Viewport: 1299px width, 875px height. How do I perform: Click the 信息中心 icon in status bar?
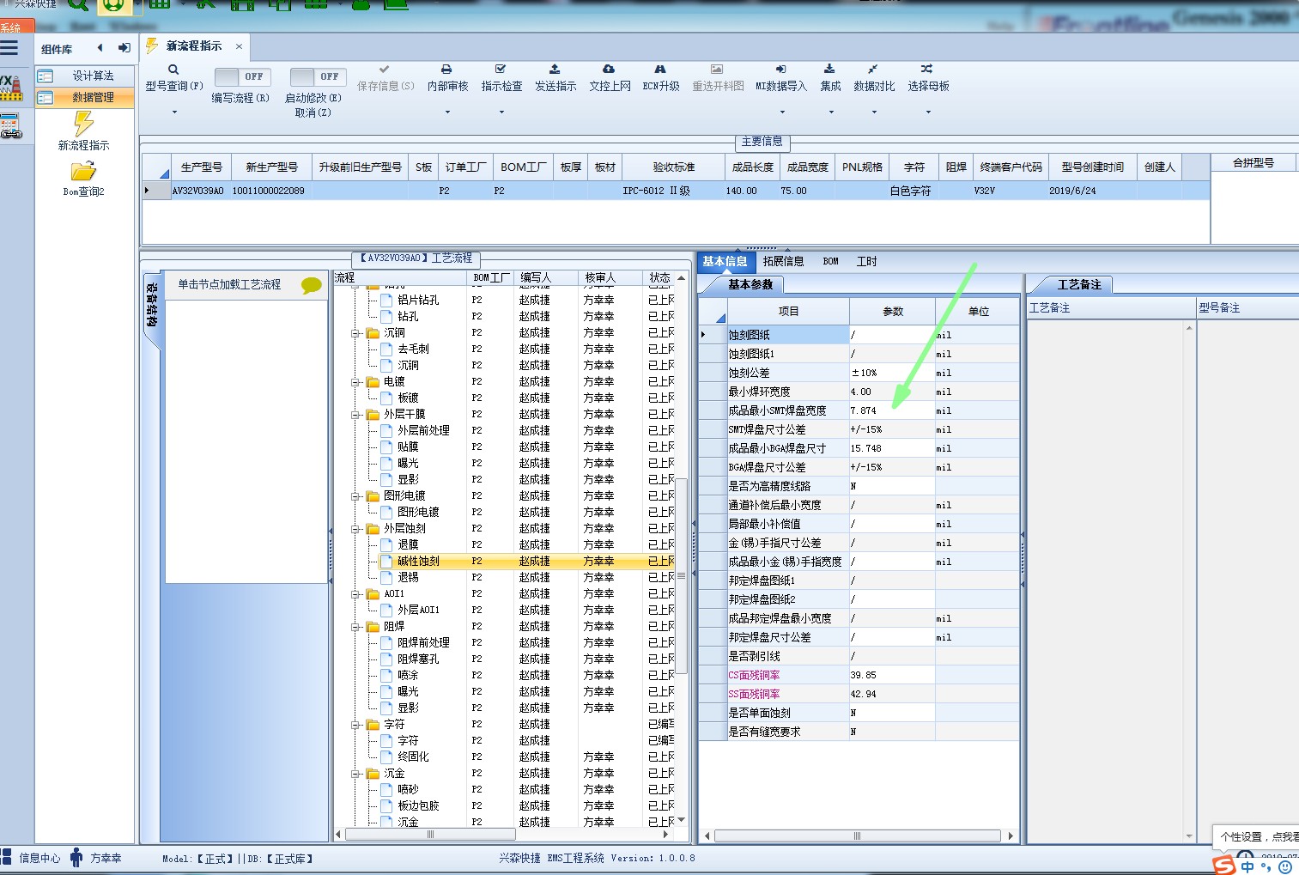tap(6, 857)
